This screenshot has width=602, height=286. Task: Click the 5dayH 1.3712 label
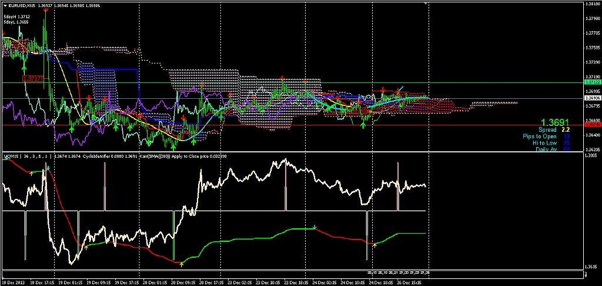point(17,17)
